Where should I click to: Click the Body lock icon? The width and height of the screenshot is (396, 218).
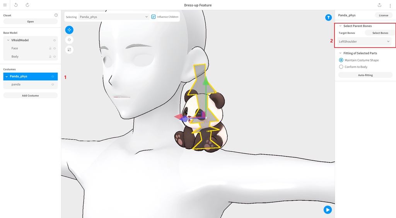click(50, 56)
